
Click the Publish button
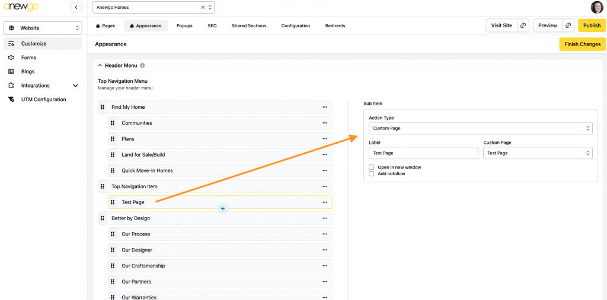592,25
